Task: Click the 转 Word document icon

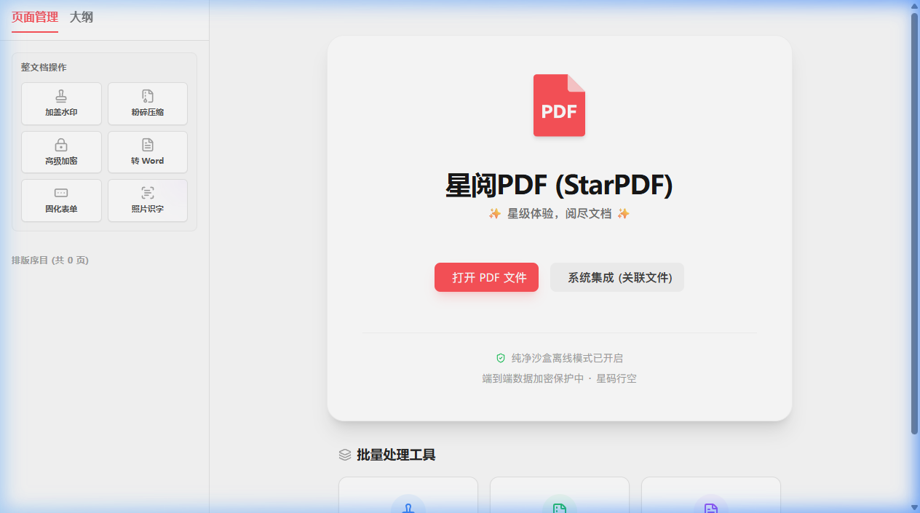Action: 148,145
